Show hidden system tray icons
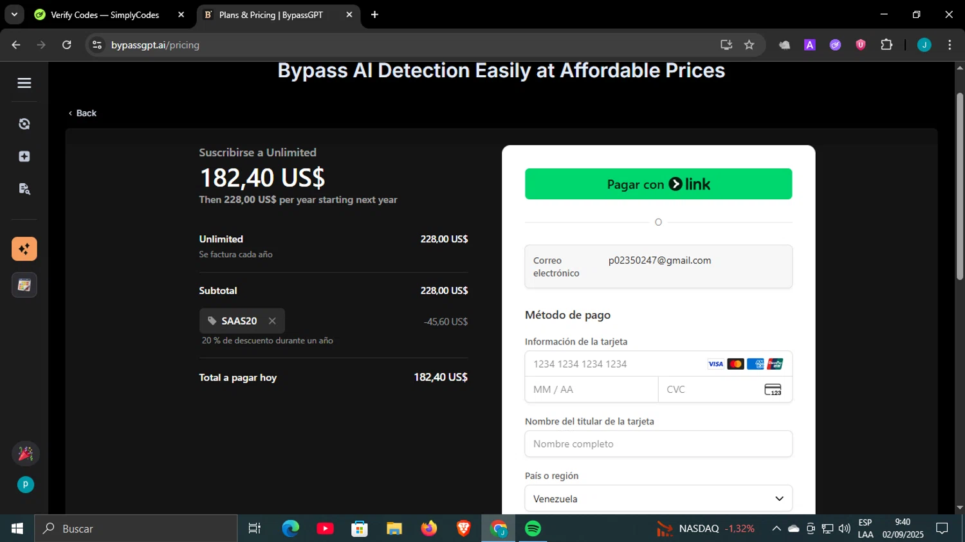 [x=777, y=528]
